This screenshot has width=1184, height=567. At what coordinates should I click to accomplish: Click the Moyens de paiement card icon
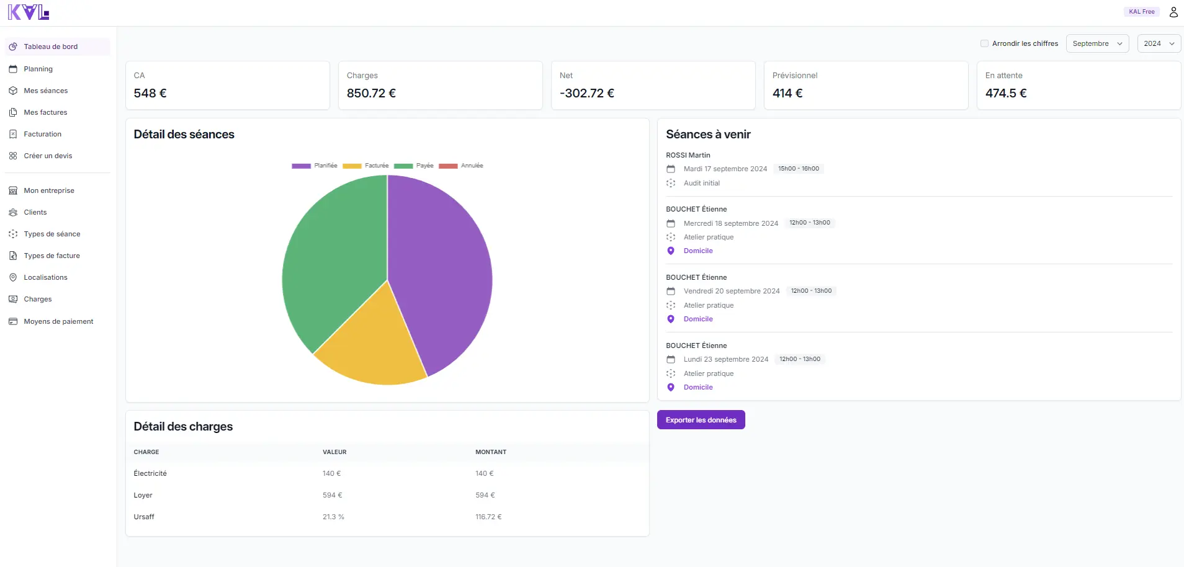pyautogui.click(x=13, y=321)
